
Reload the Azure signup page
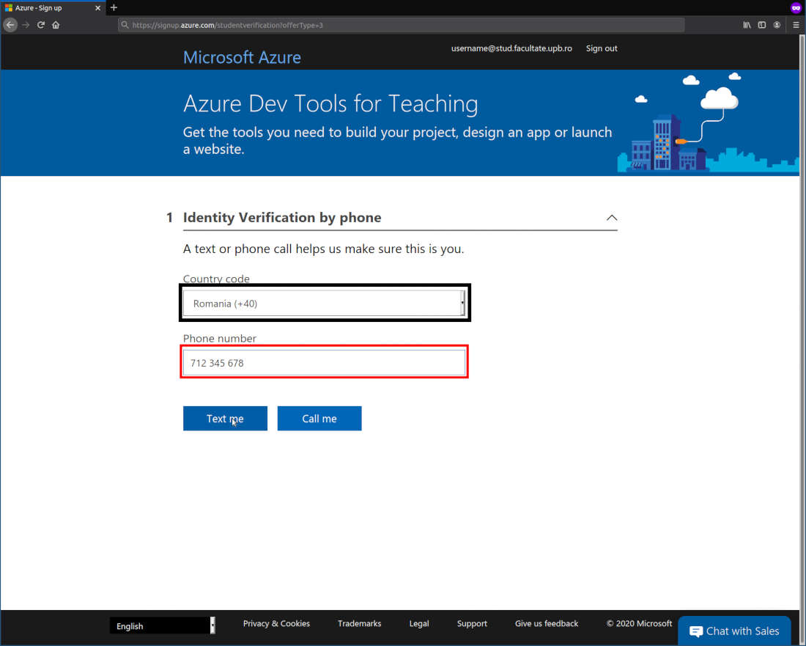click(x=42, y=24)
